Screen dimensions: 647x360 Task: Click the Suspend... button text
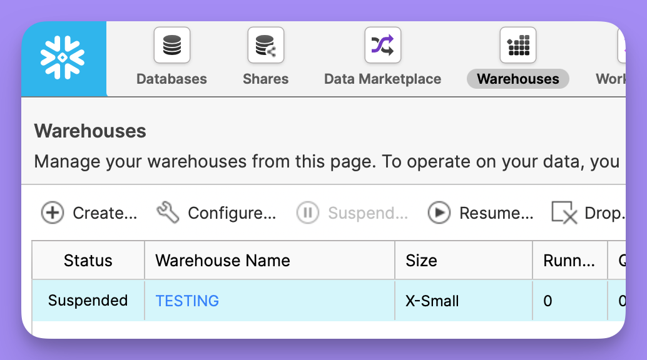pos(368,214)
